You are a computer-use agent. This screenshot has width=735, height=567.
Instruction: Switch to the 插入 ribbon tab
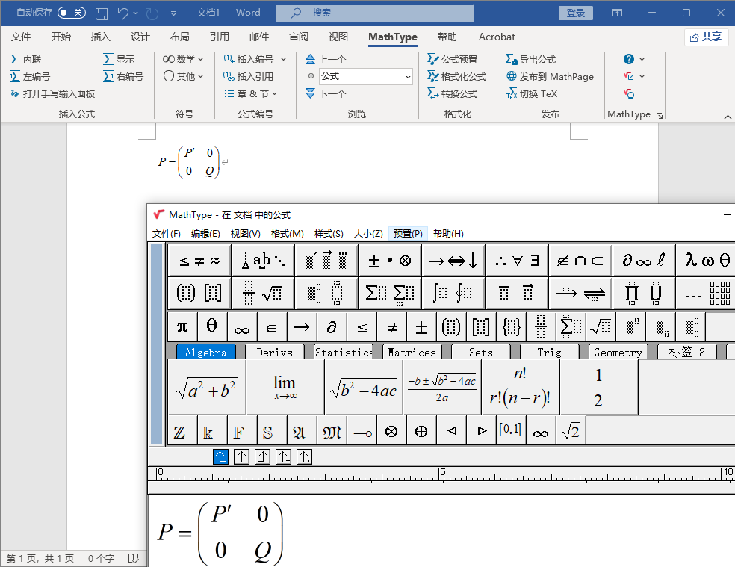click(100, 37)
